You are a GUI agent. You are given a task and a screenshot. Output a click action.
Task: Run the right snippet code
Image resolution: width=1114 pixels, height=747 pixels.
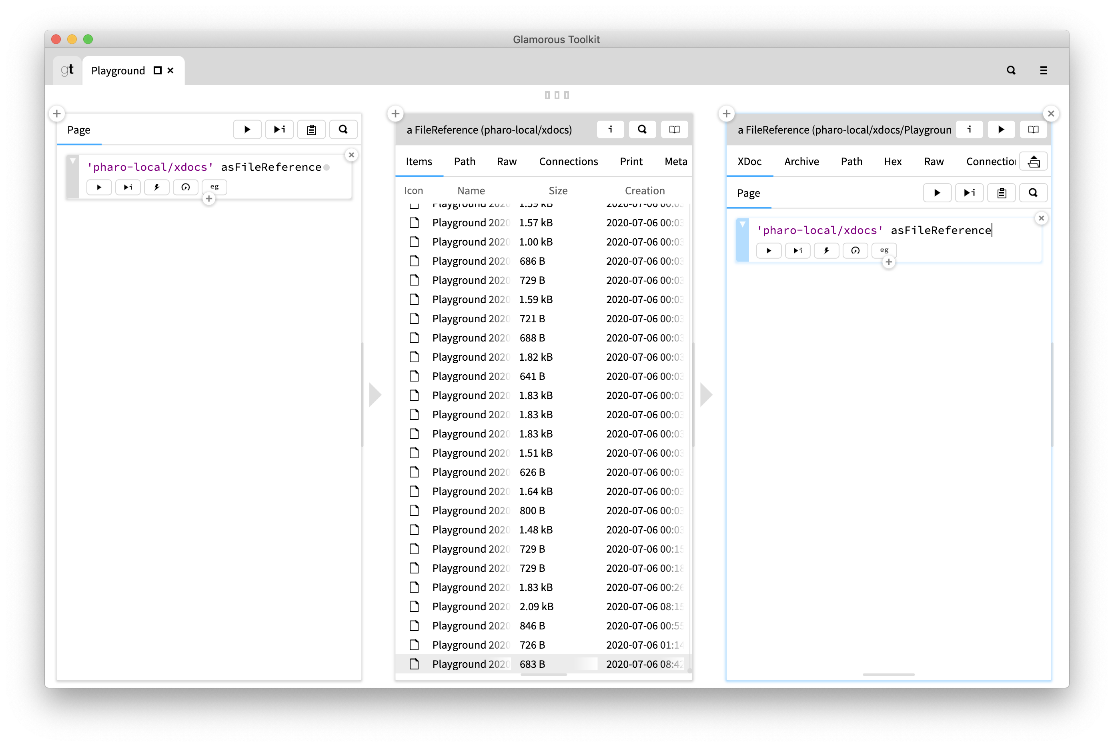(x=768, y=251)
